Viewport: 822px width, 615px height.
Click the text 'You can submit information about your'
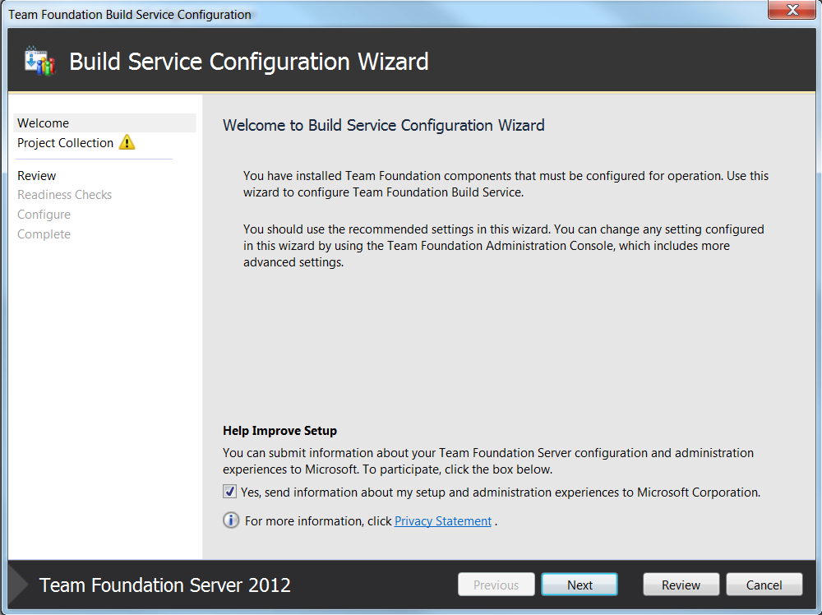pyautogui.click(x=488, y=461)
